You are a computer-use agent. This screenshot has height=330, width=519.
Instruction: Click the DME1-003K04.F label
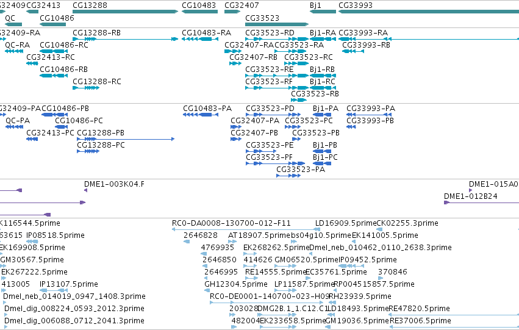[x=114, y=184]
